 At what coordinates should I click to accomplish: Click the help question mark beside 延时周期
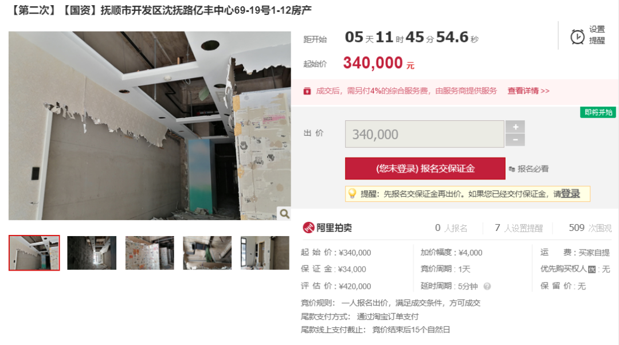click(x=487, y=286)
